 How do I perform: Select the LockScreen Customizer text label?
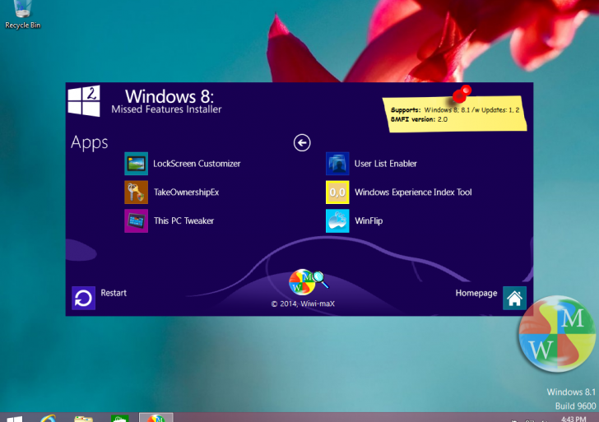[x=197, y=164]
